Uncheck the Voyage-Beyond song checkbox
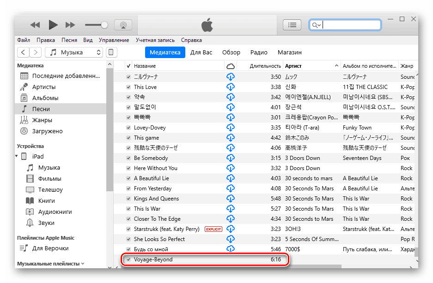The width and height of the screenshot is (433, 283). click(128, 259)
